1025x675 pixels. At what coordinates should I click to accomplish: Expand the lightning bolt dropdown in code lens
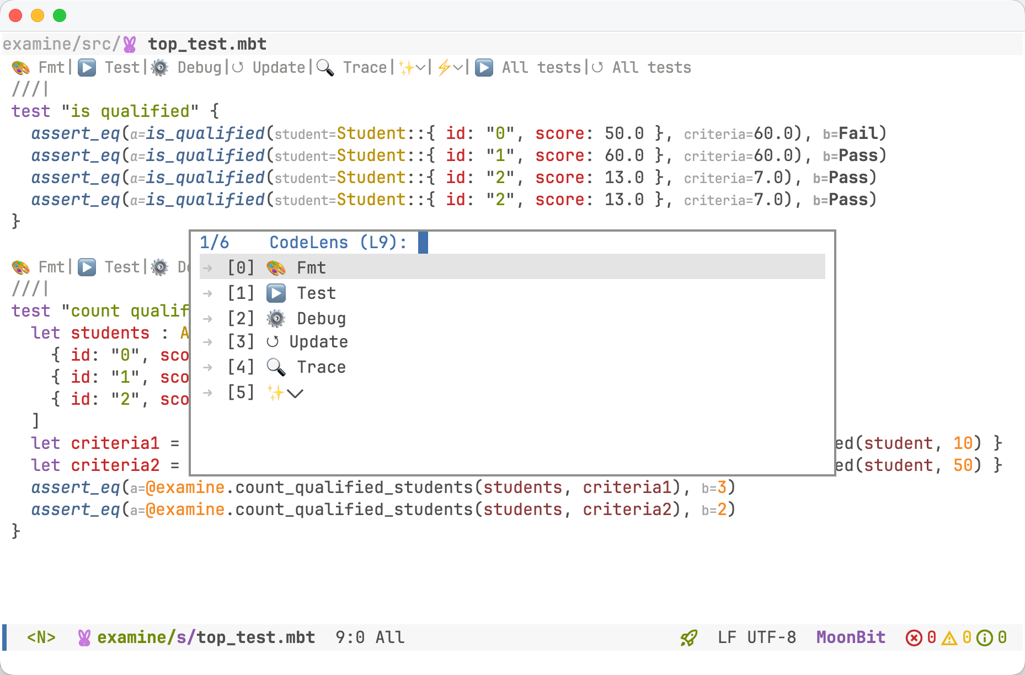450,68
